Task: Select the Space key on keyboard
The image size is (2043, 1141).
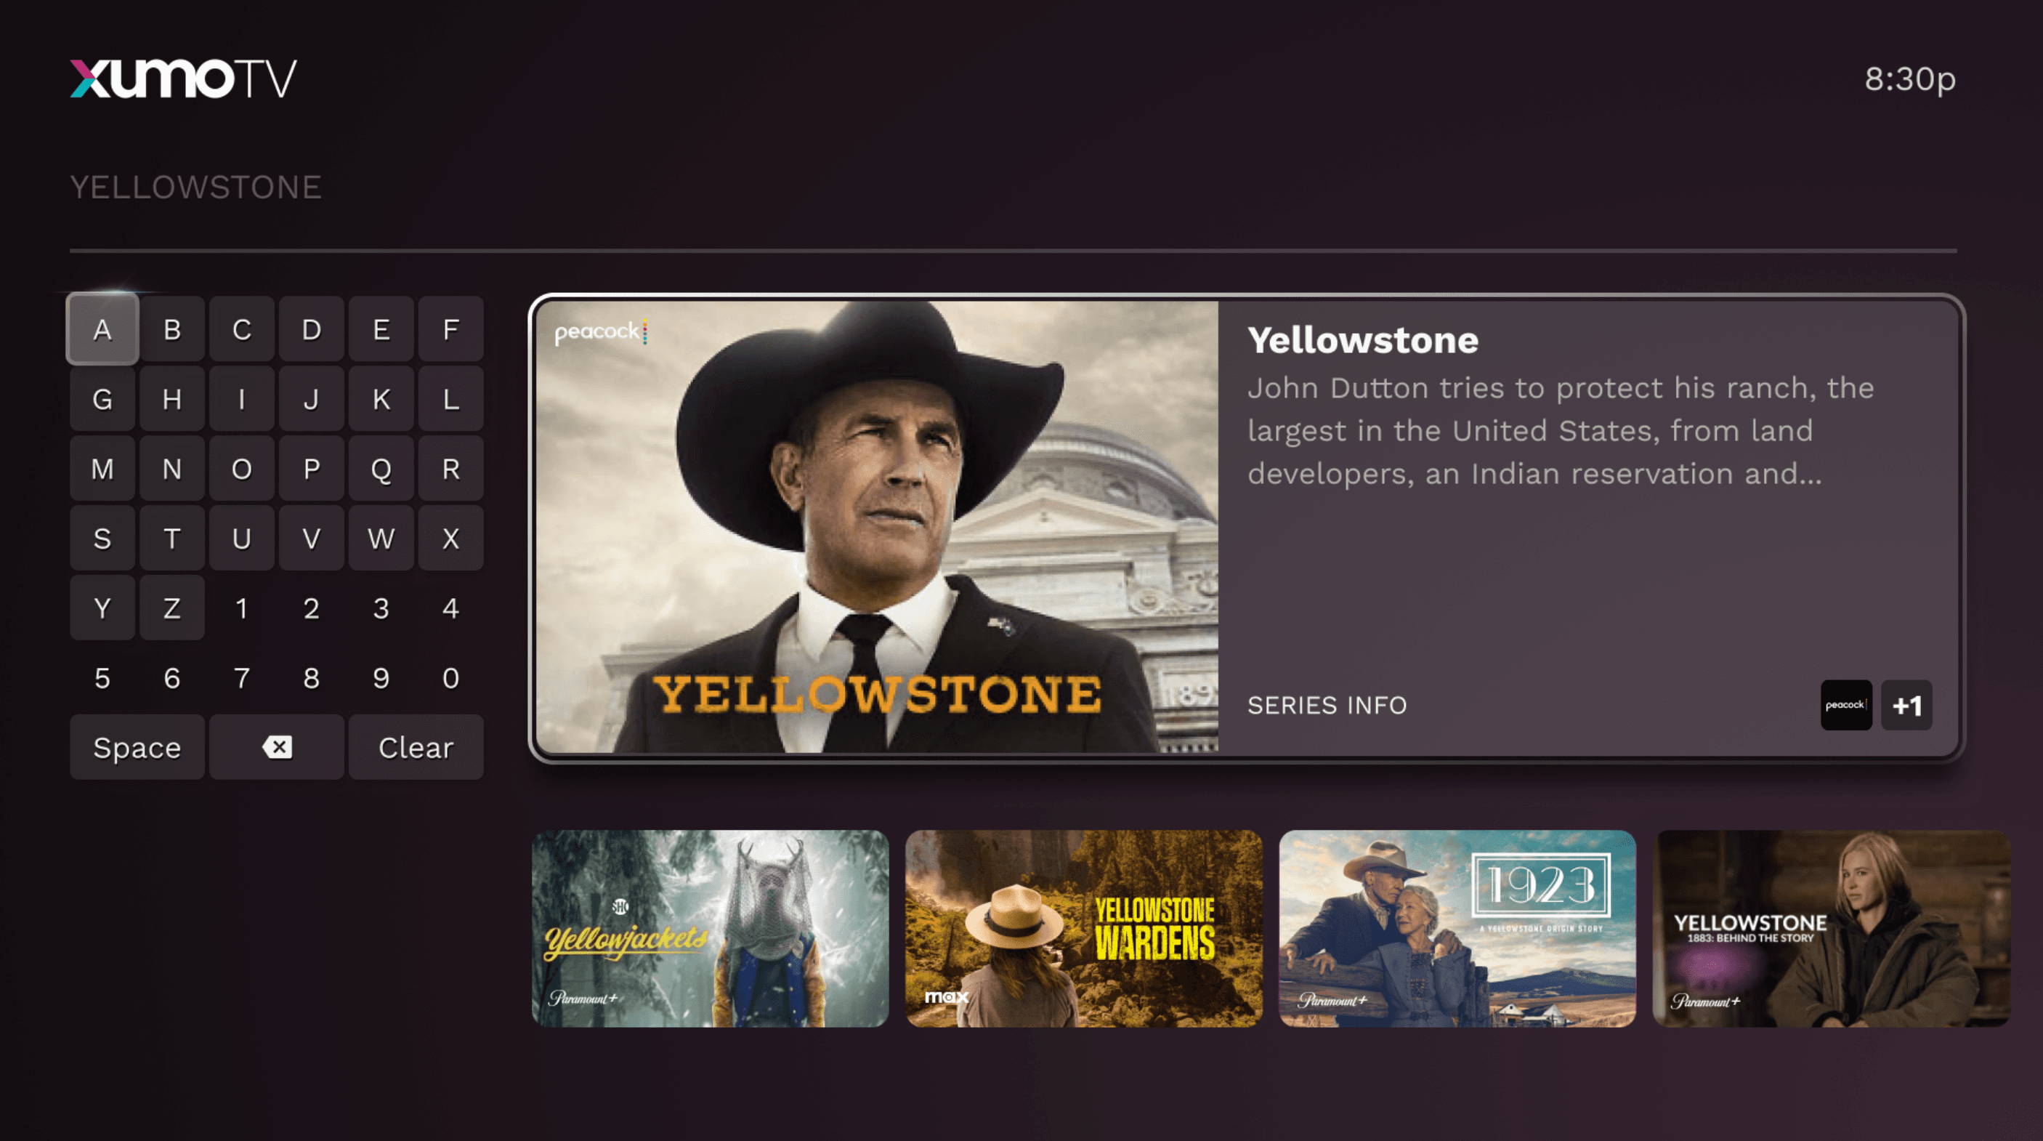Action: 136,746
